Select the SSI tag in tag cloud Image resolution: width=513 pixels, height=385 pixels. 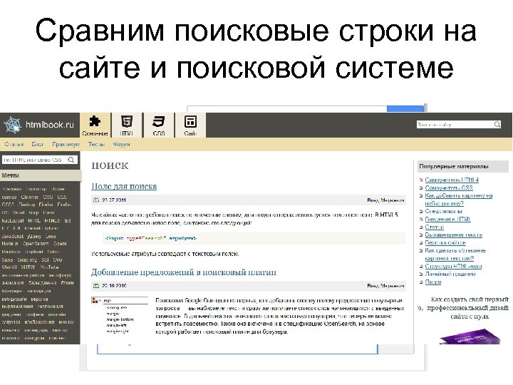click(45, 260)
